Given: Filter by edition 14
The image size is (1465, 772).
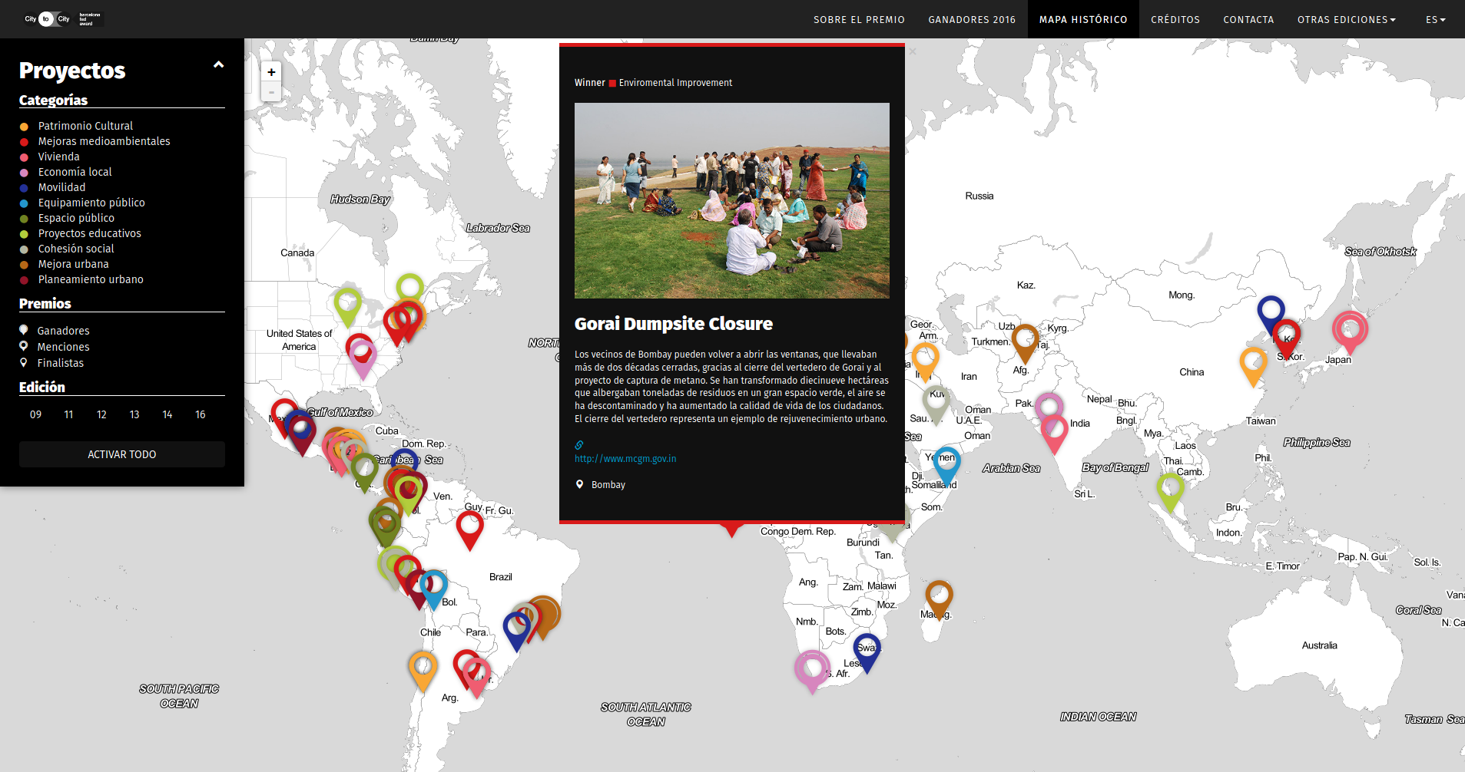Looking at the screenshot, I should 167,414.
